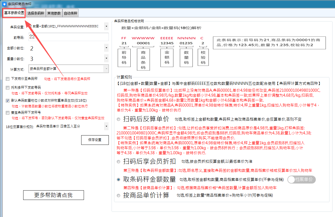Switch to 基本参数设置 tab
This screenshot has height=217, width=335.
pos(14,13)
